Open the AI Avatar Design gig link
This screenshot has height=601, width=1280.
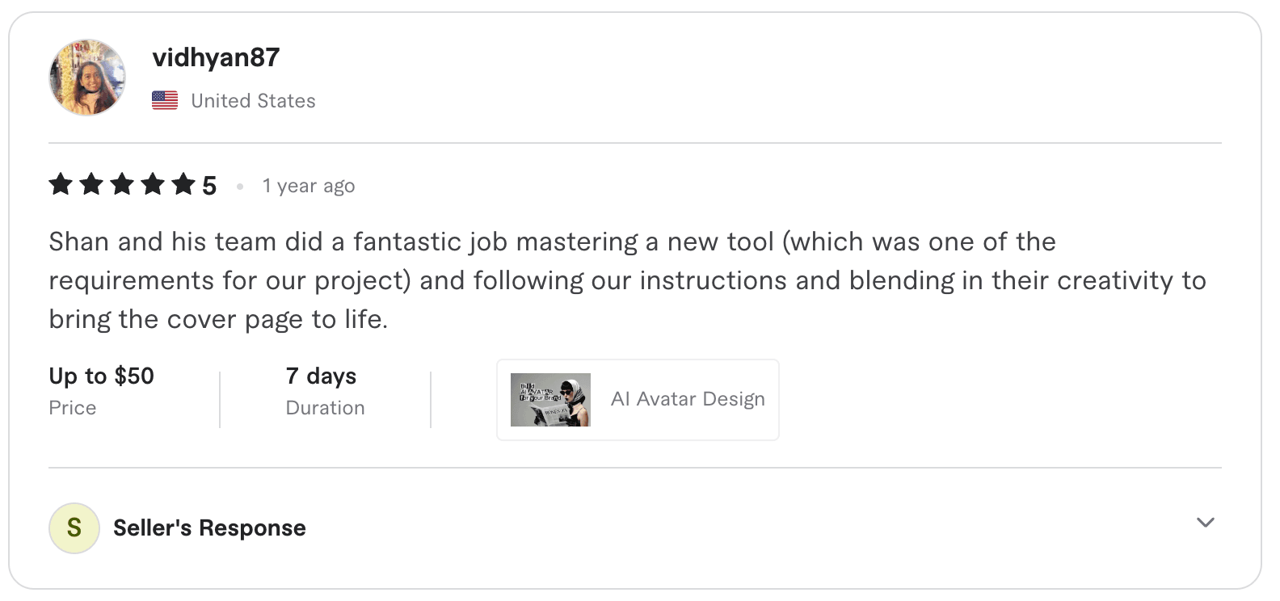tap(687, 398)
